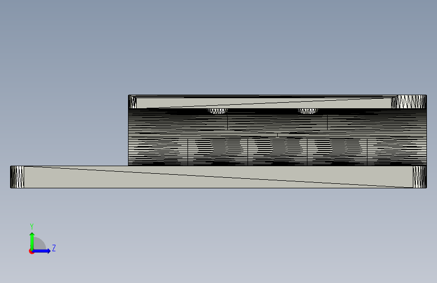Select the rounded left end of the base plate
The height and width of the screenshot is (283, 437).
[x=17, y=177]
